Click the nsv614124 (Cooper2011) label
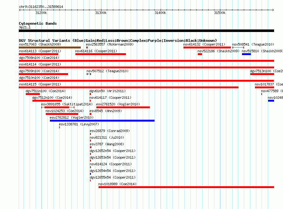This screenshot has width=283, height=209. click(111, 164)
